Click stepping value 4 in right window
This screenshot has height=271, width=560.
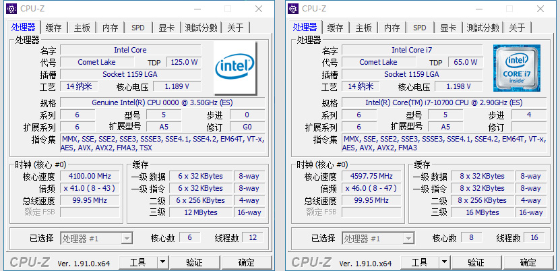pyautogui.click(x=529, y=115)
